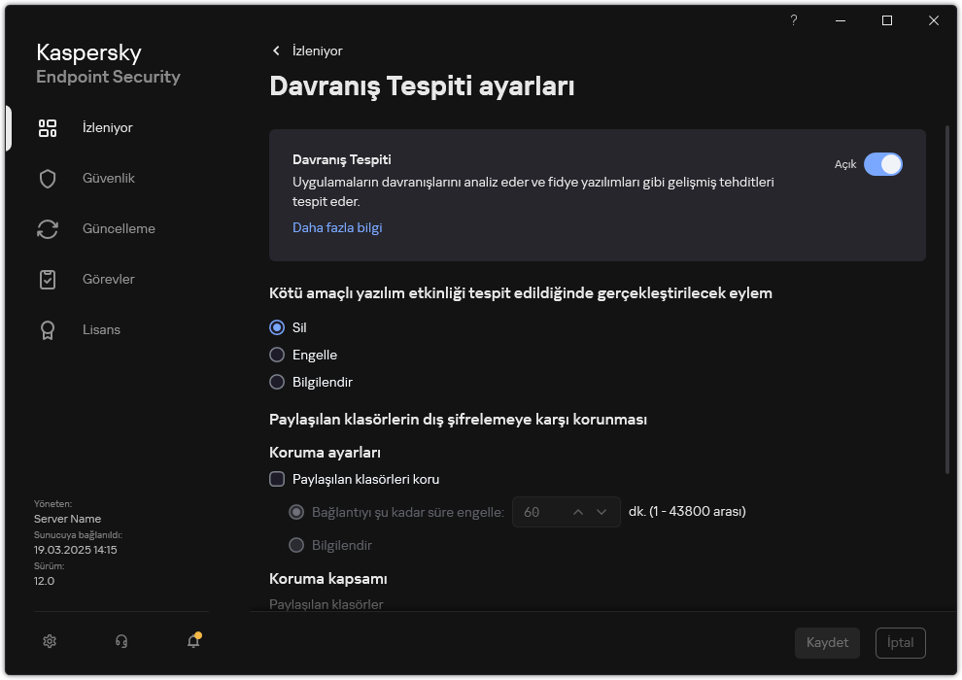Click the İptal button
Image resolution: width=962 pixels, height=680 pixels.
coord(900,643)
